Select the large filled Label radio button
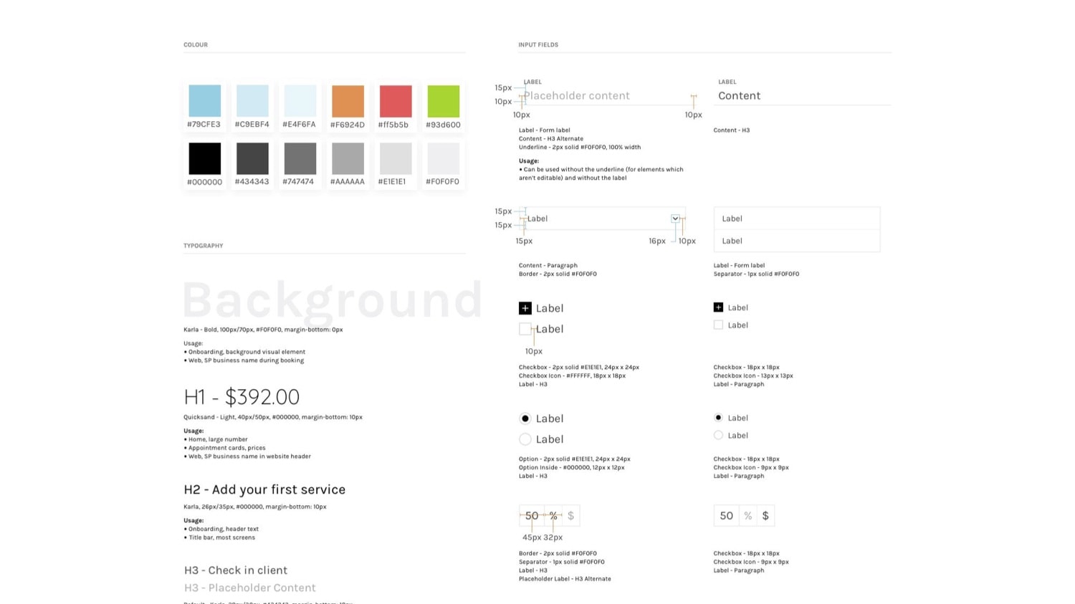 tap(525, 418)
